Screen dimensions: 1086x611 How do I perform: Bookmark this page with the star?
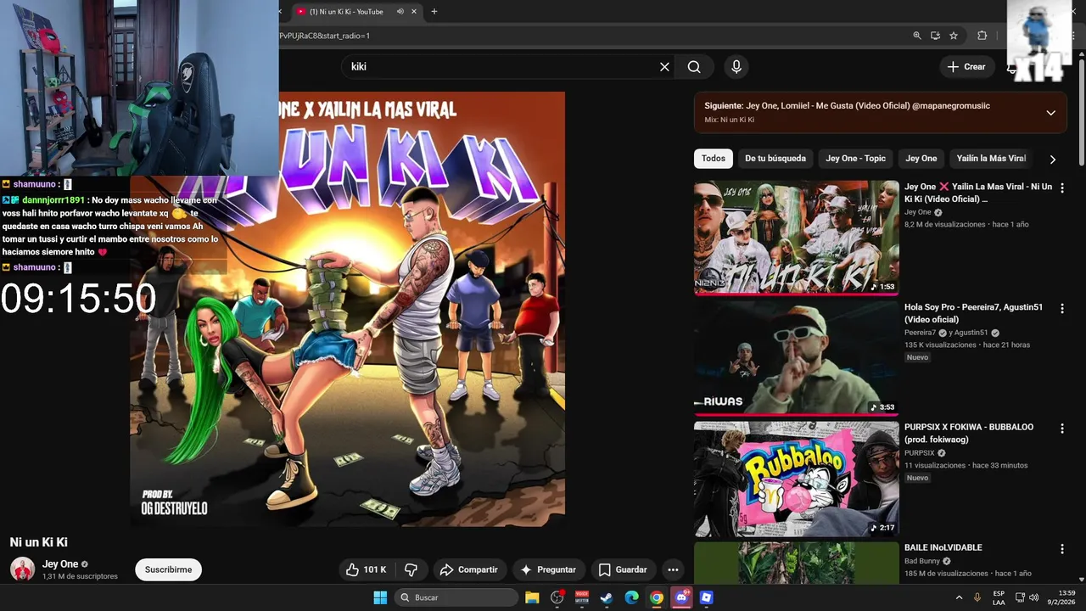(954, 36)
